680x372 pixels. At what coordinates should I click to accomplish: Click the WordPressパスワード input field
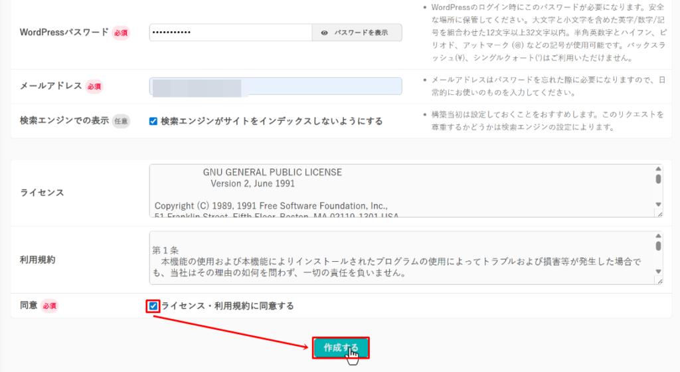pos(230,33)
